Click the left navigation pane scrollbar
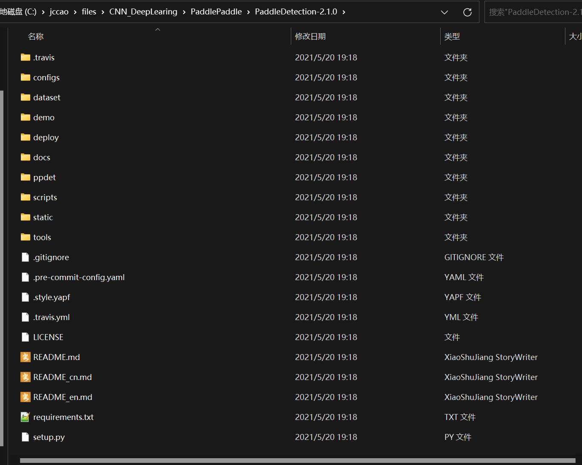 tap(2, 268)
